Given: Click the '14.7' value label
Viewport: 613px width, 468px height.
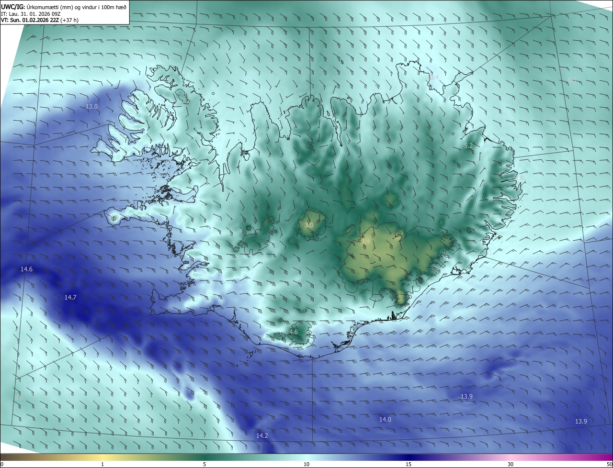Looking at the screenshot, I should click(x=70, y=298).
